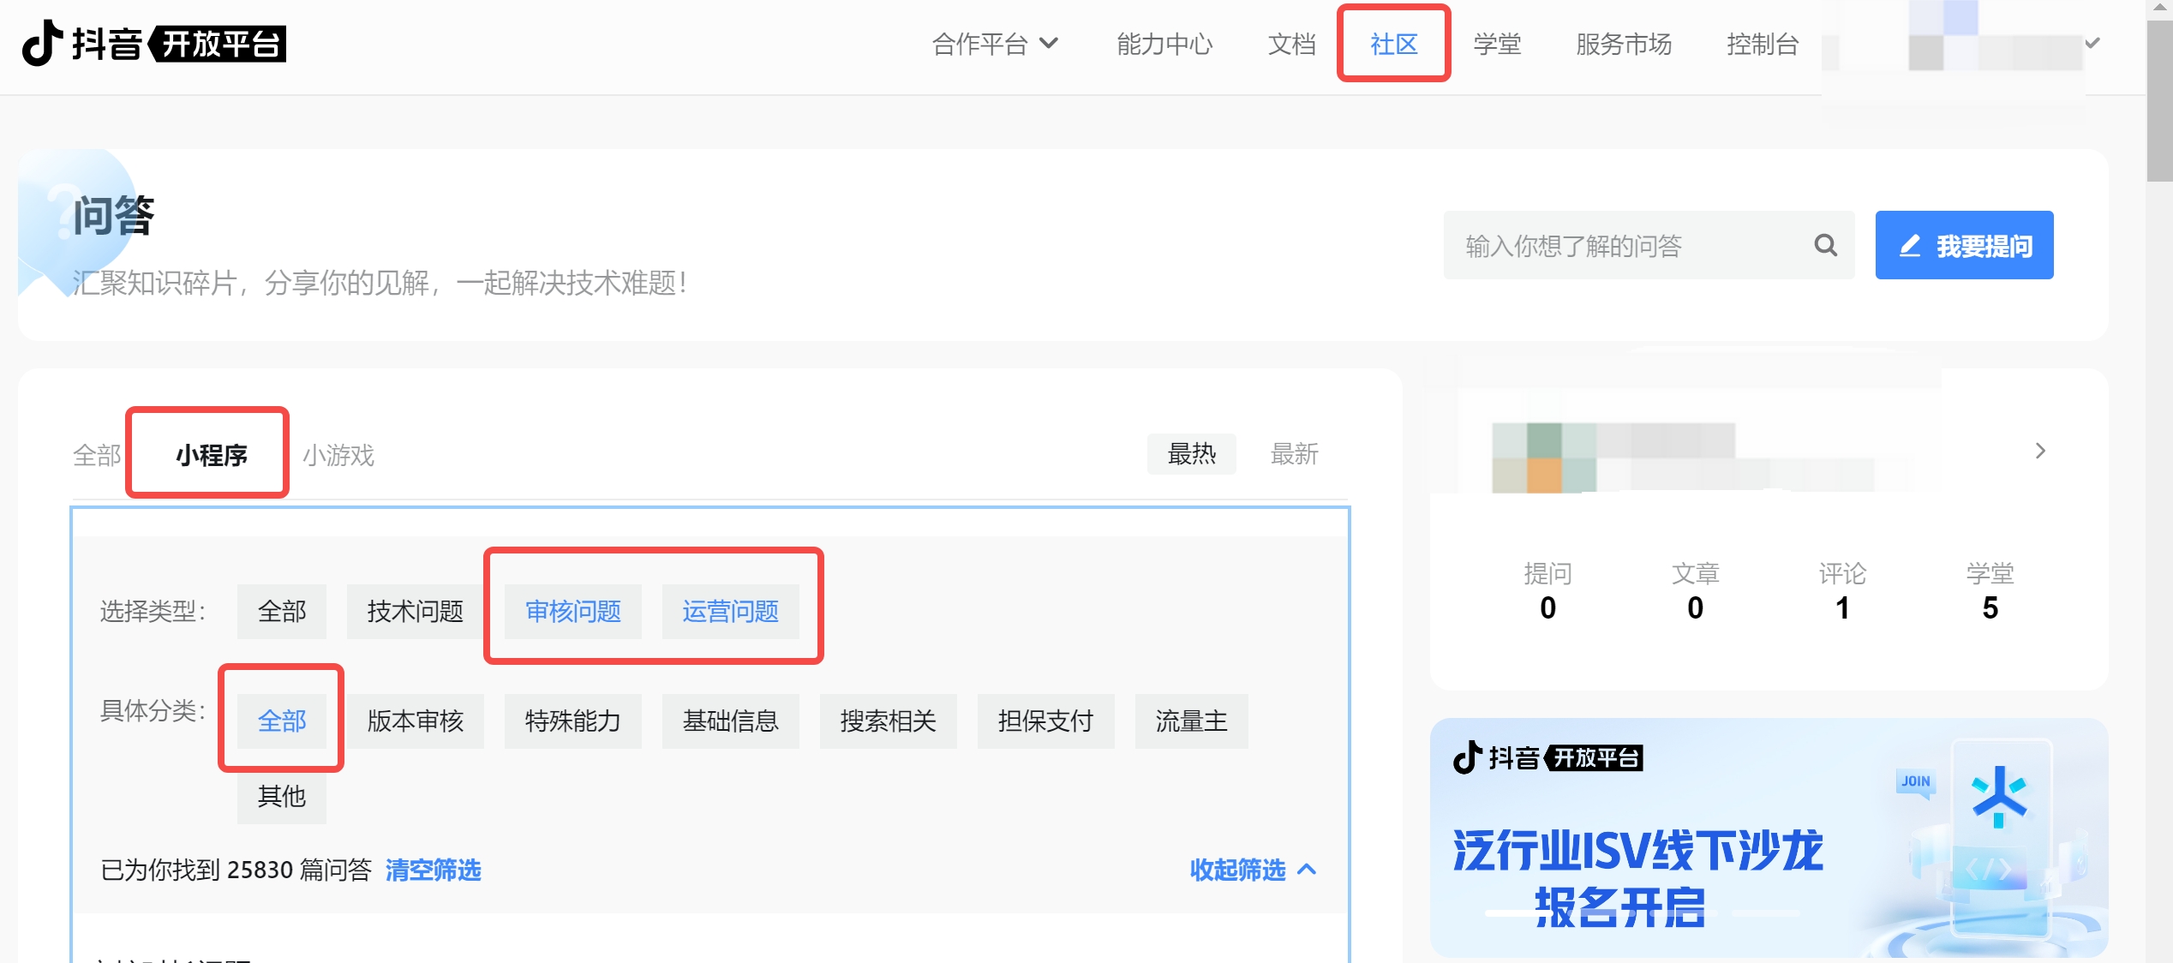Click the user avatar thumbnail in side card
Image resolution: width=2173 pixels, height=963 pixels.
pos(1544,457)
